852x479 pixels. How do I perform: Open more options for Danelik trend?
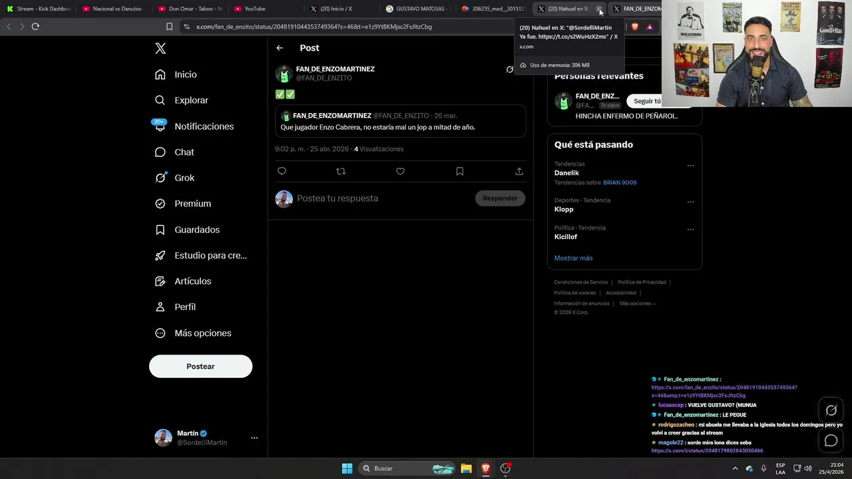[x=690, y=166]
